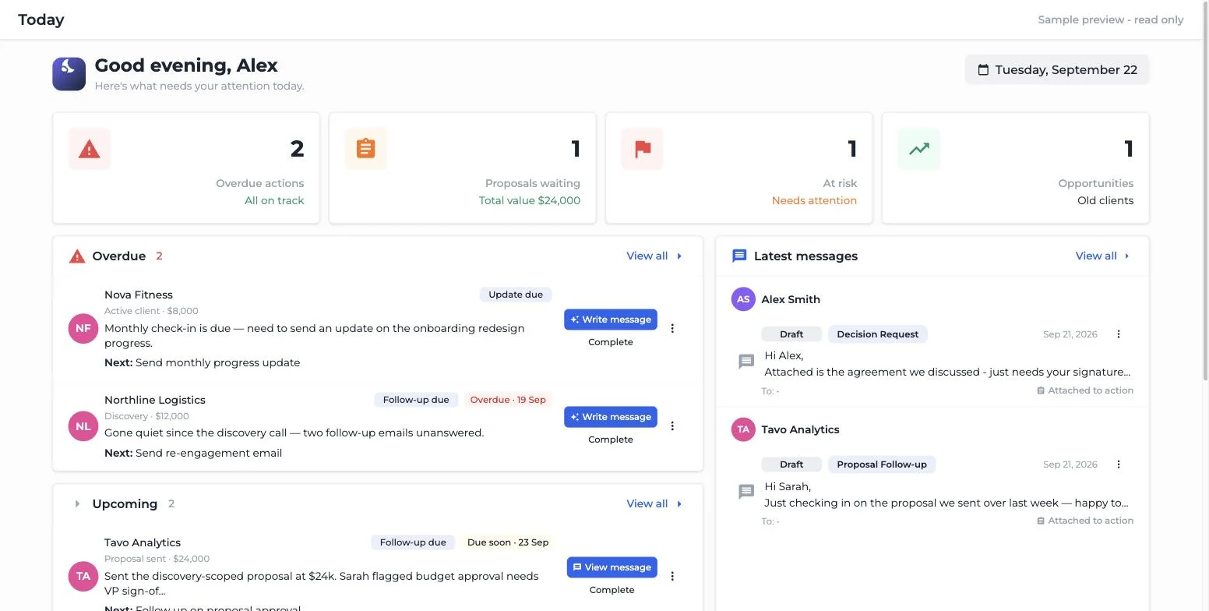Click the attachment icon on Tavo Analytics draft

coord(1041,521)
